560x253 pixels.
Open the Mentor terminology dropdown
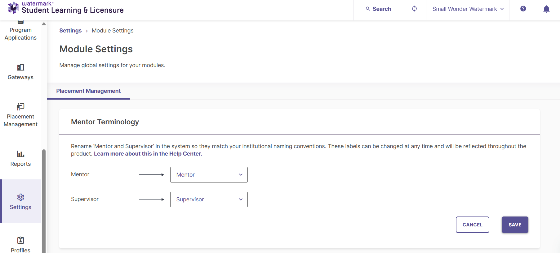[x=209, y=175]
